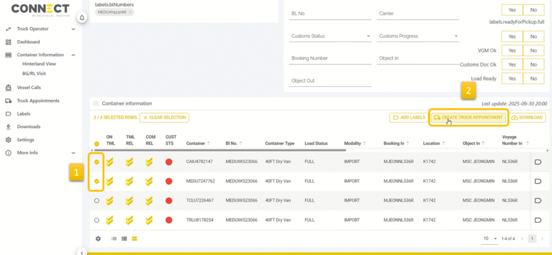The image size is (552, 255).
Task: Expand the Customs Progress dropdown
Action: pos(418,36)
